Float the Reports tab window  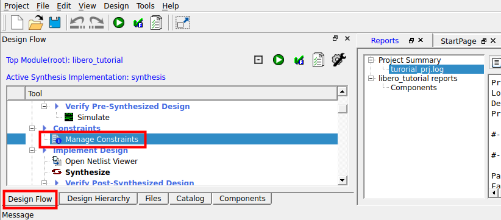click(411, 41)
